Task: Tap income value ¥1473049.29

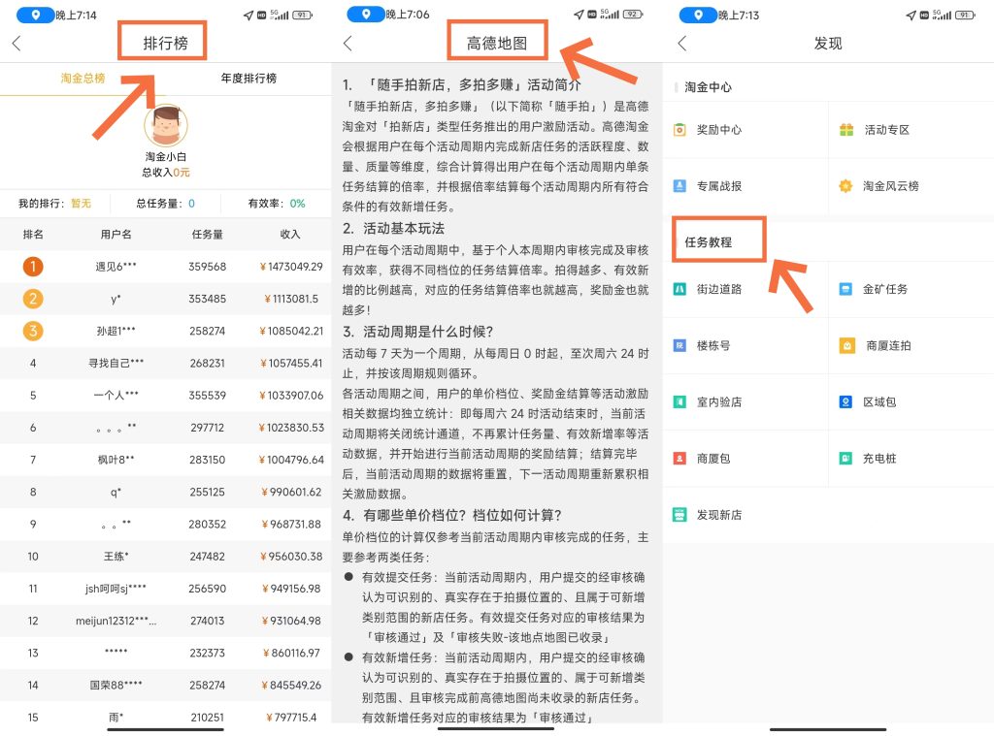Action: point(291,267)
